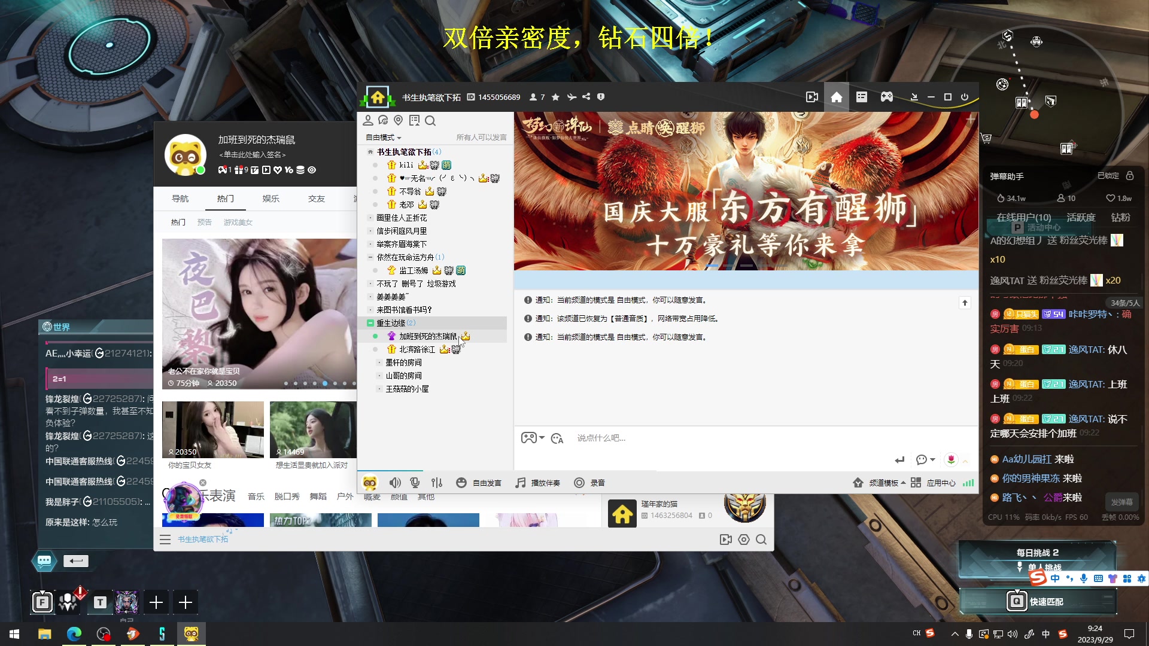Open the 国庆大服 lion banner advertisement
This screenshot has width=1149, height=646.
[746, 191]
